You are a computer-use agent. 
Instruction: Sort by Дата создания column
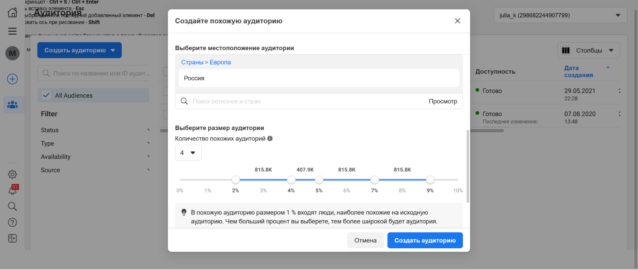(x=579, y=71)
